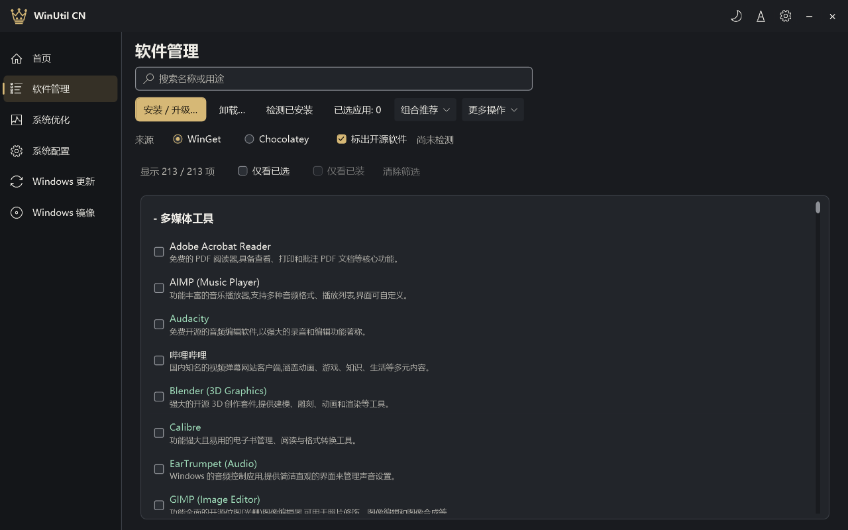The width and height of the screenshot is (848, 530).
Task: Go to 系统优化 page
Action: (60, 120)
